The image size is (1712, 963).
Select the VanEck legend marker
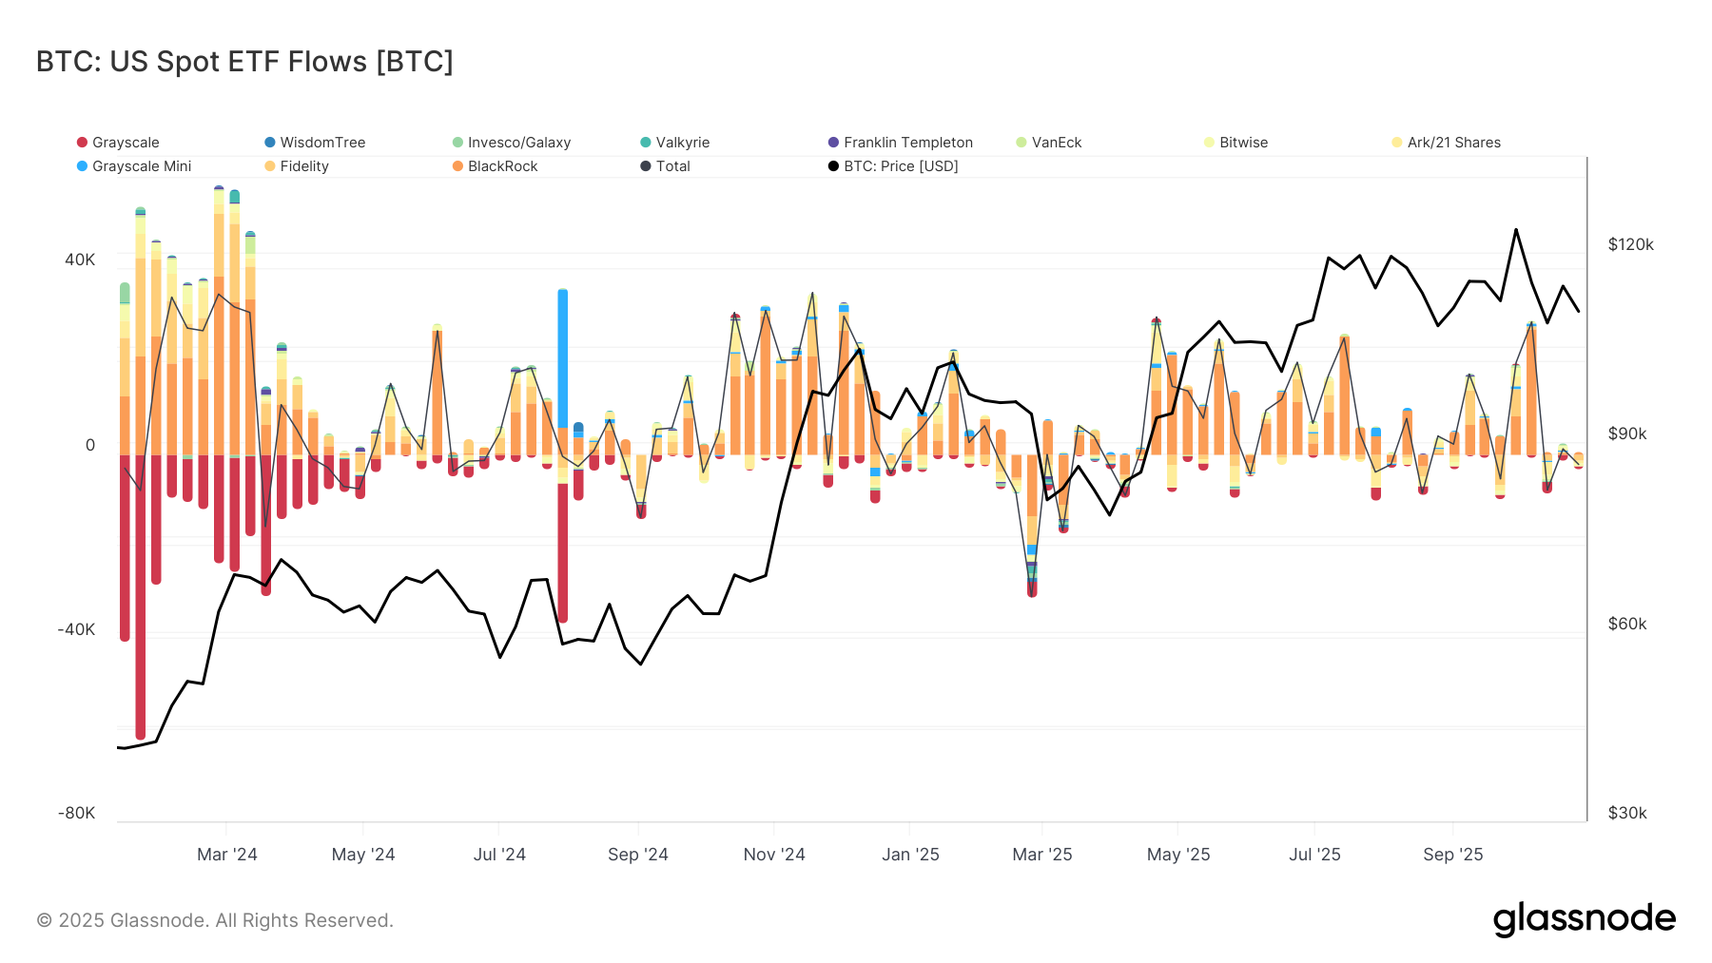1020,142
